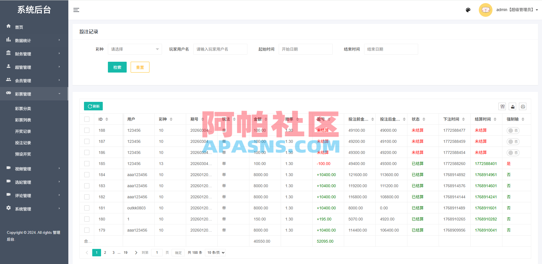The image size is (542, 264).
Task: Click the bar chart icon for 数据统计
Action: pos(9,40)
